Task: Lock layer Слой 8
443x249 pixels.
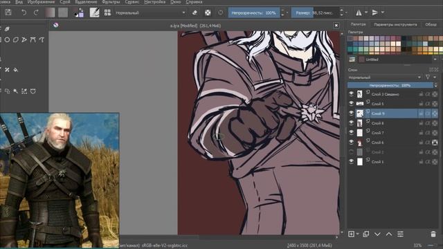Action: pyautogui.click(x=421, y=123)
